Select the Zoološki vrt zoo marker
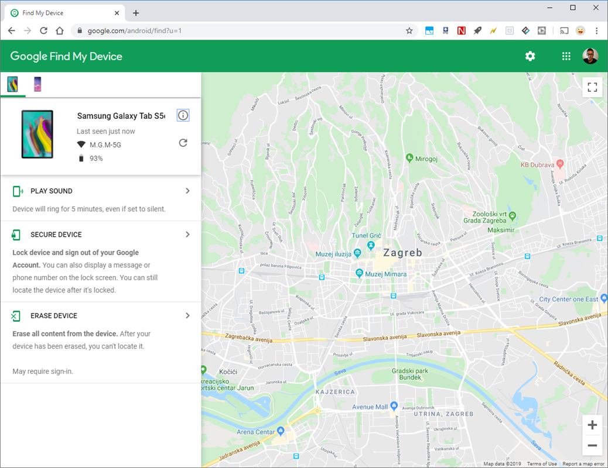The width and height of the screenshot is (608, 468). (513, 216)
